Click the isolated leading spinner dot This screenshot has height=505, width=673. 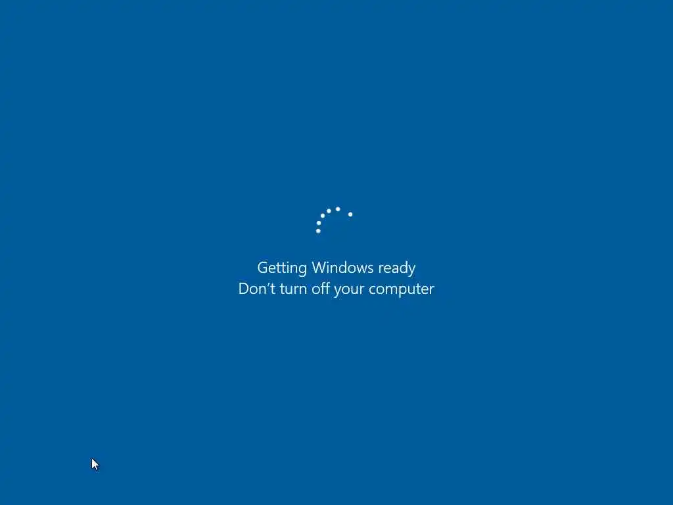pyautogui.click(x=350, y=214)
